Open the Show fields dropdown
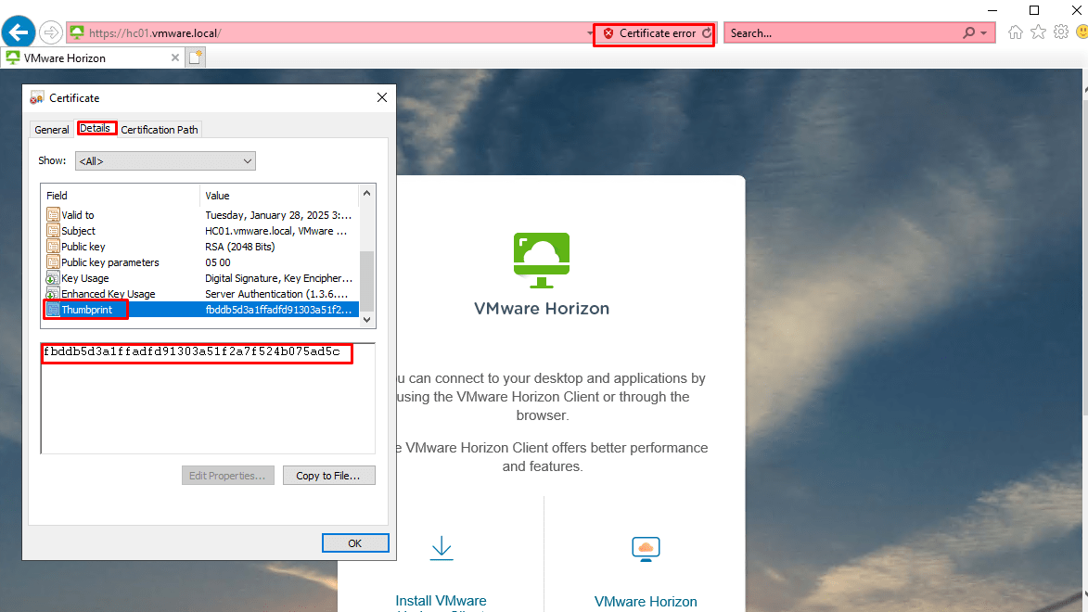Viewport: 1088px width, 612px height. pyautogui.click(x=165, y=160)
